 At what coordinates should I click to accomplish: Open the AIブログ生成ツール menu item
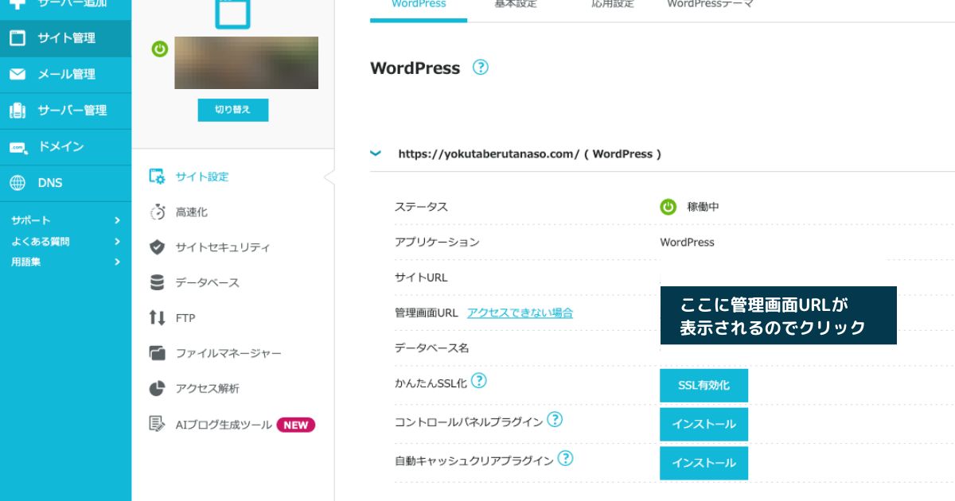click(x=224, y=425)
